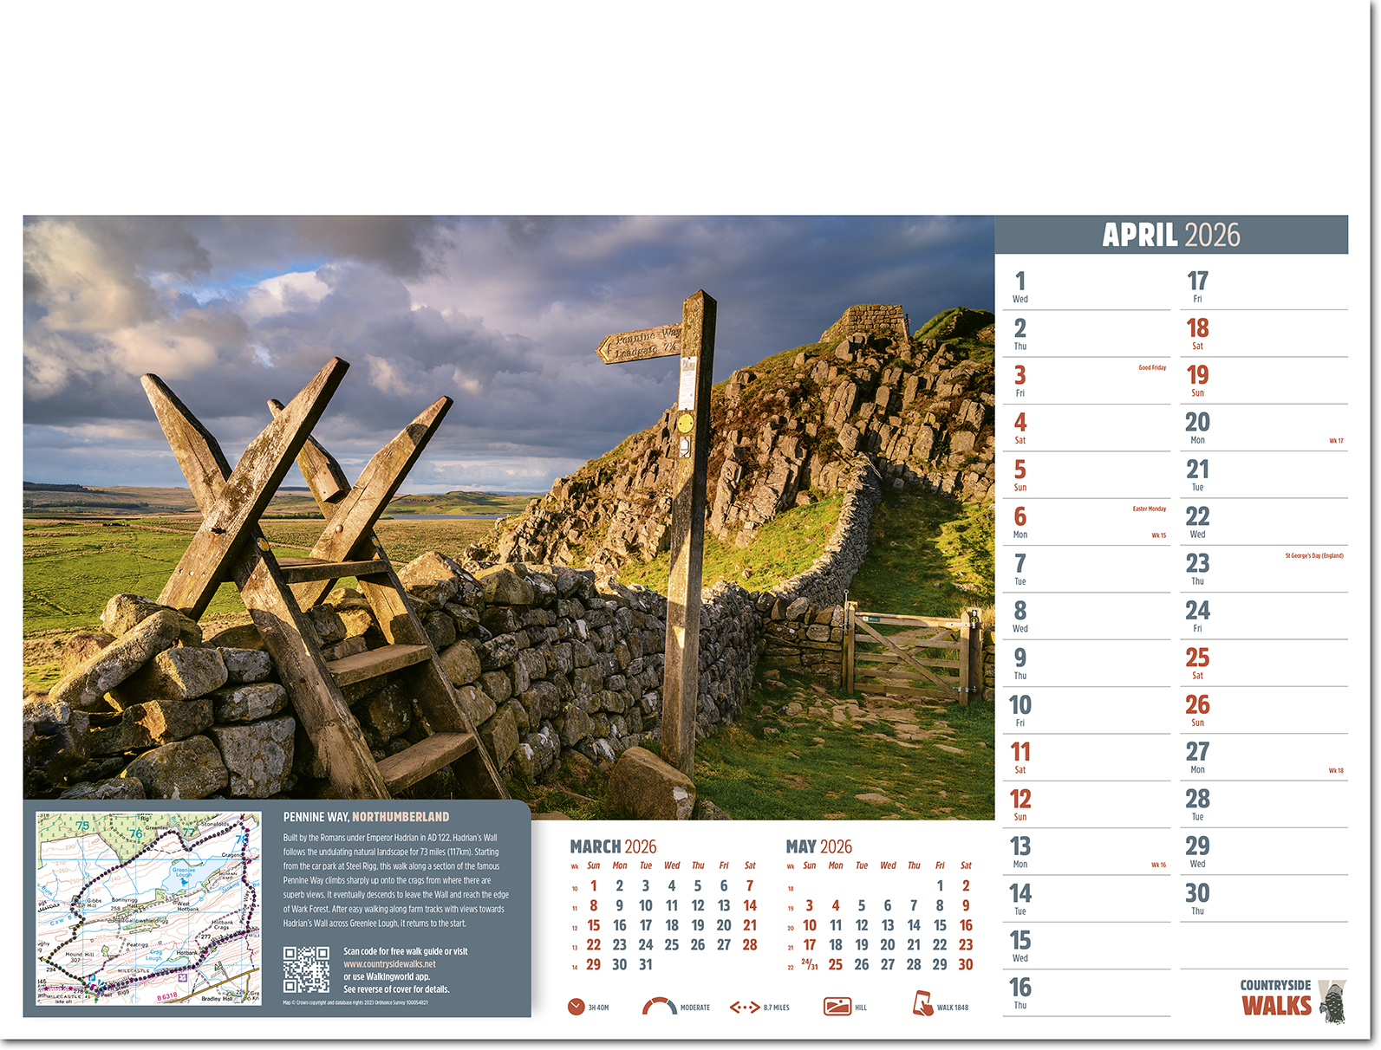The image size is (1381, 1050).
Task: Select April 22 Wed
Action: [x=1197, y=522]
